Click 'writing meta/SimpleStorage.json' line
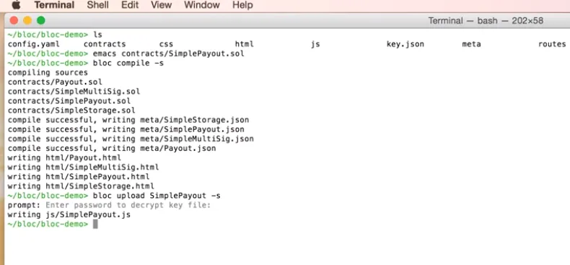The image size is (570, 265). pyautogui.click(x=175, y=120)
